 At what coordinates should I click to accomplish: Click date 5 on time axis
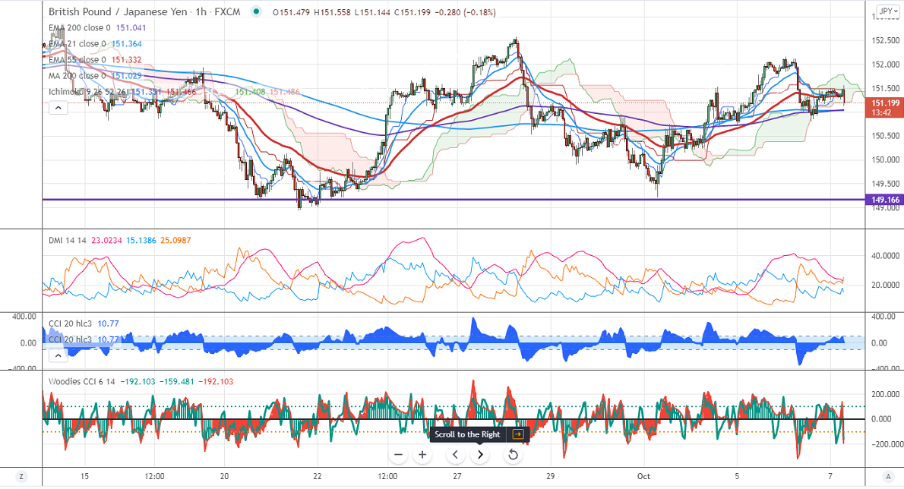point(737,476)
